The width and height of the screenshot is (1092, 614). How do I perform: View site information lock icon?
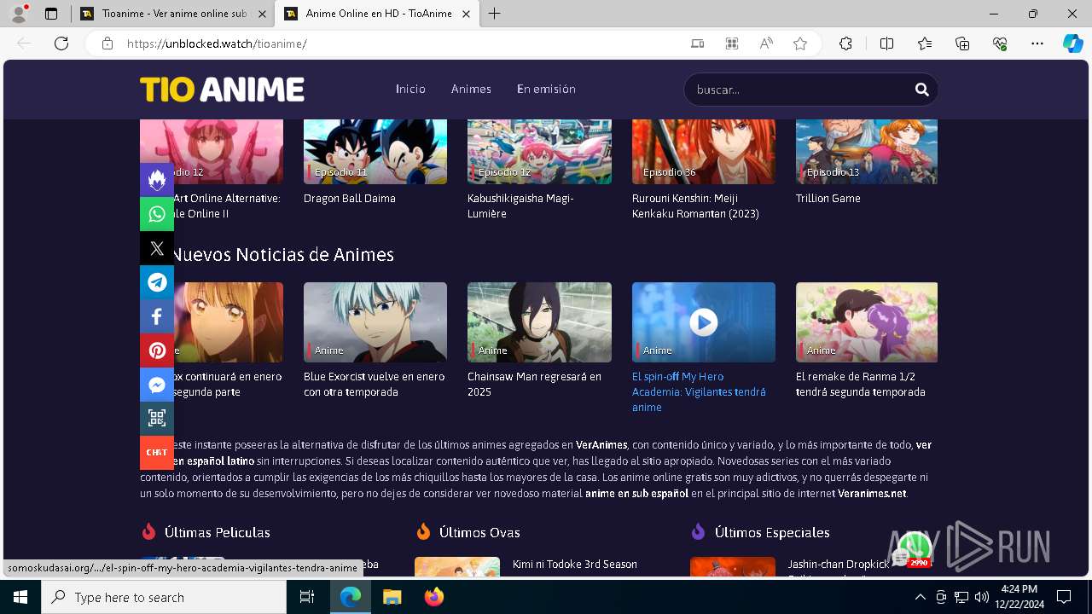pos(107,43)
